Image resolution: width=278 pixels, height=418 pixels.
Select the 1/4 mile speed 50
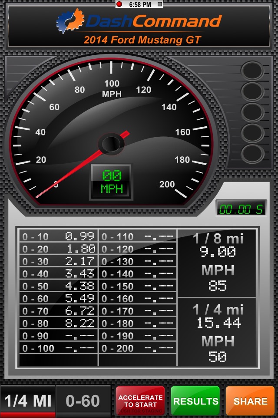point(218,357)
